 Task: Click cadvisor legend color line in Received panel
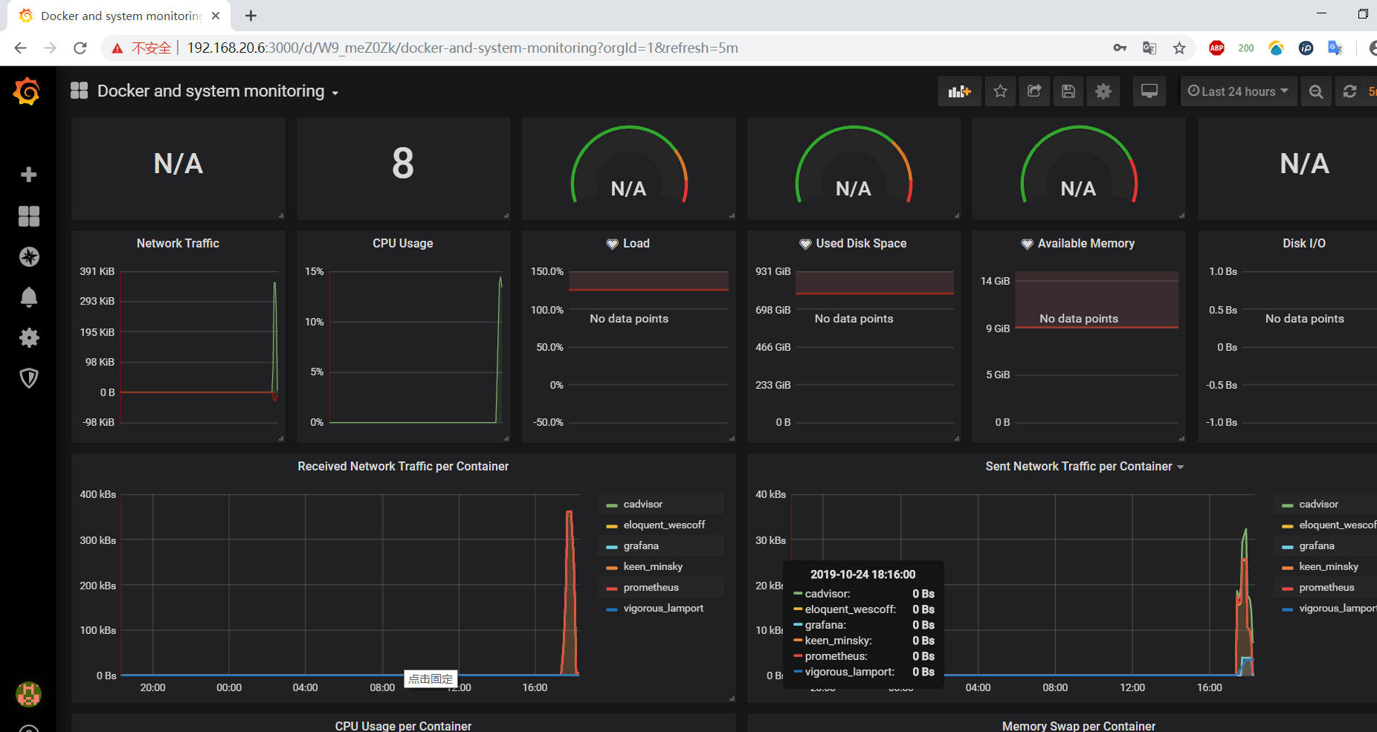(612, 505)
